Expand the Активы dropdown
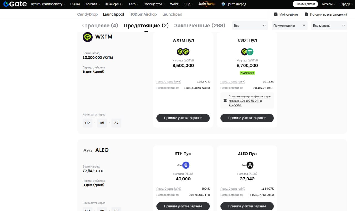Viewport: 355px width, 211px height. click(x=328, y=4)
